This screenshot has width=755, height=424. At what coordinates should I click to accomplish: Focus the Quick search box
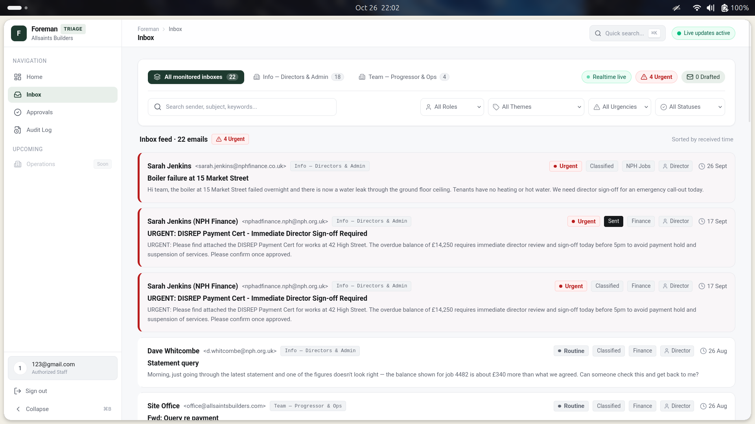pyautogui.click(x=627, y=33)
